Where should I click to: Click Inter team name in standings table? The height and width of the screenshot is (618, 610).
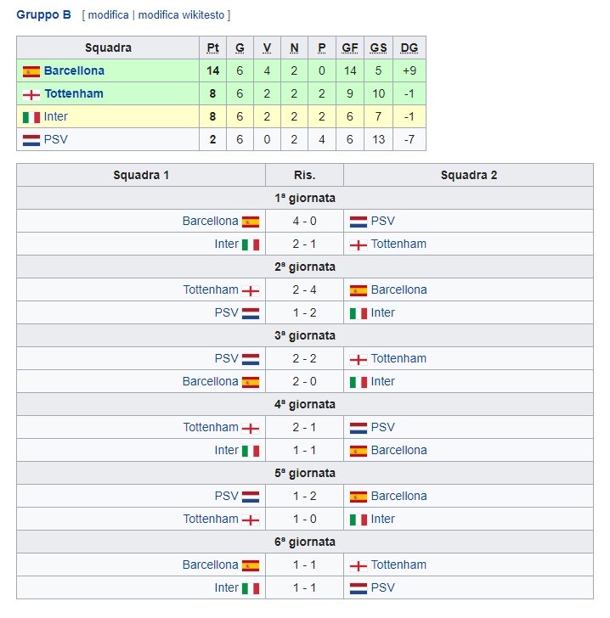(56, 116)
